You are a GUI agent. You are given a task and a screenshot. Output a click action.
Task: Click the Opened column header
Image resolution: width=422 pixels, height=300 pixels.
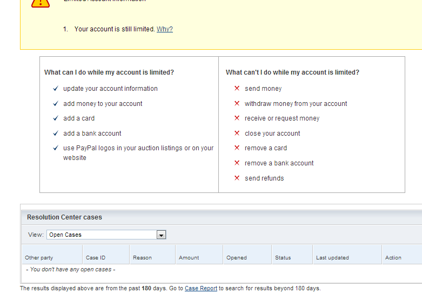tap(237, 258)
